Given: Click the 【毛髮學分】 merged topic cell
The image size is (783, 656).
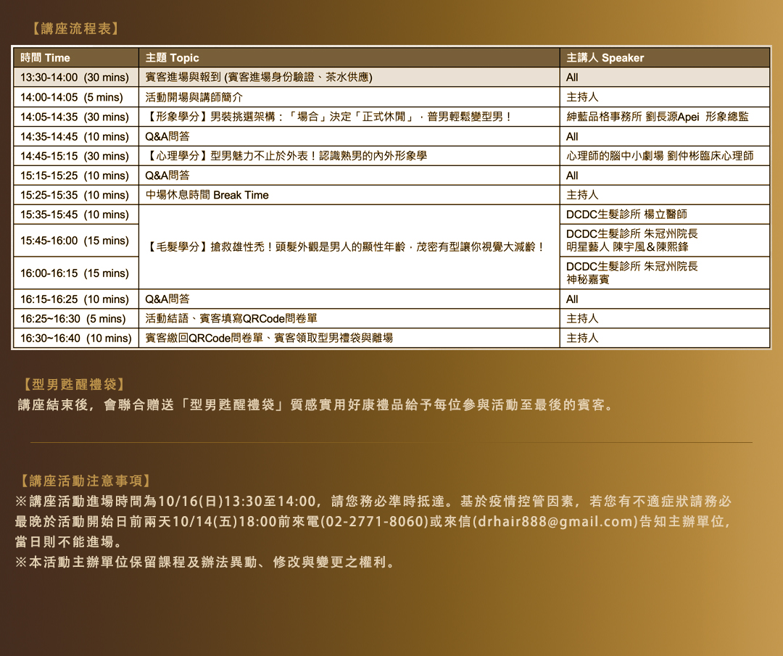Looking at the screenshot, I should coord(346,247).
